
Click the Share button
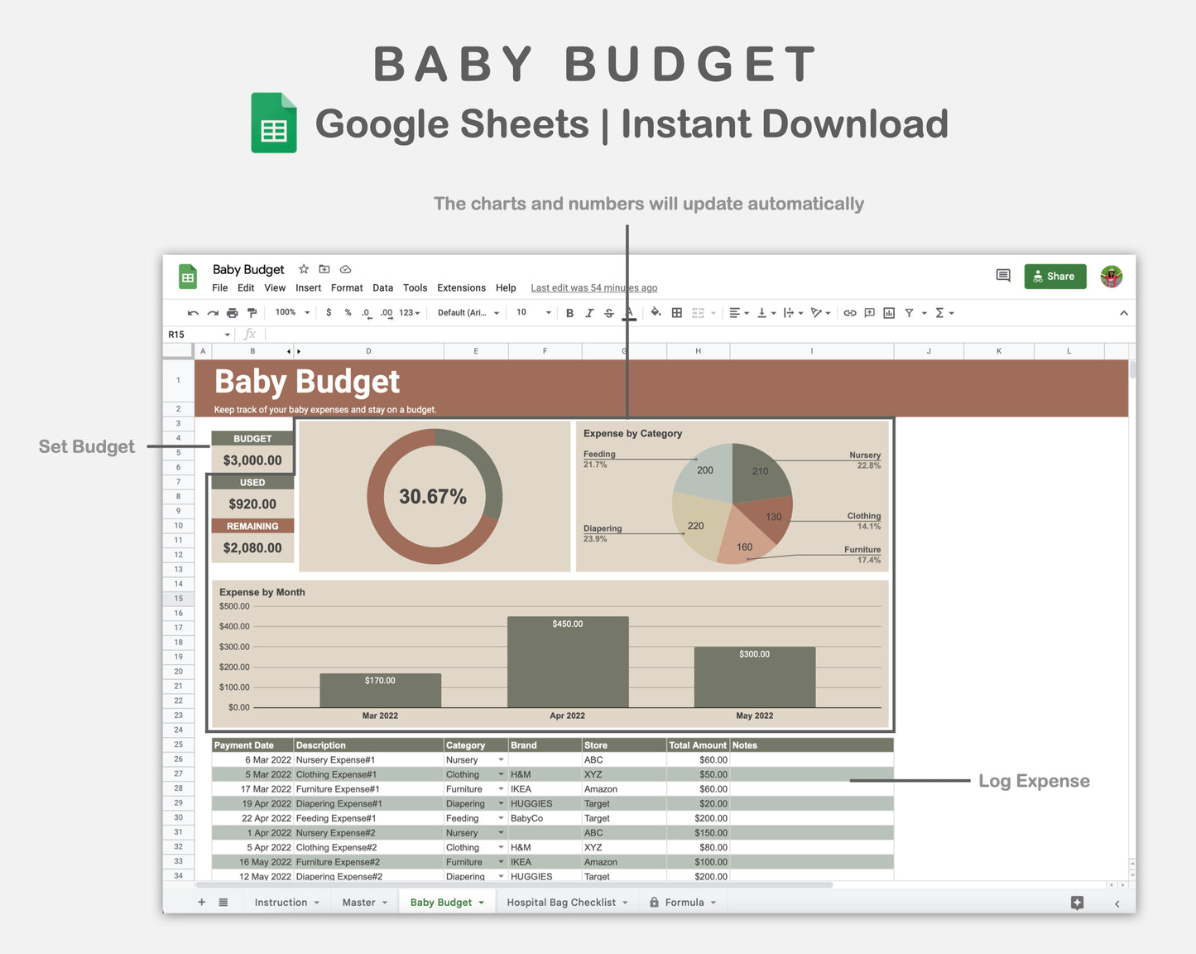point(1054,276)
